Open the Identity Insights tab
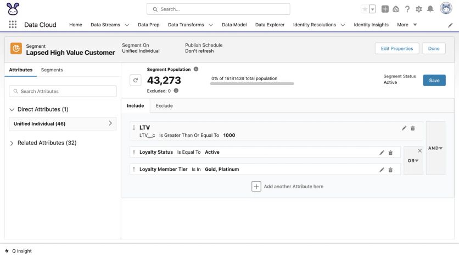Viewport: 459px width, 258px height. (x=371, y=25)
